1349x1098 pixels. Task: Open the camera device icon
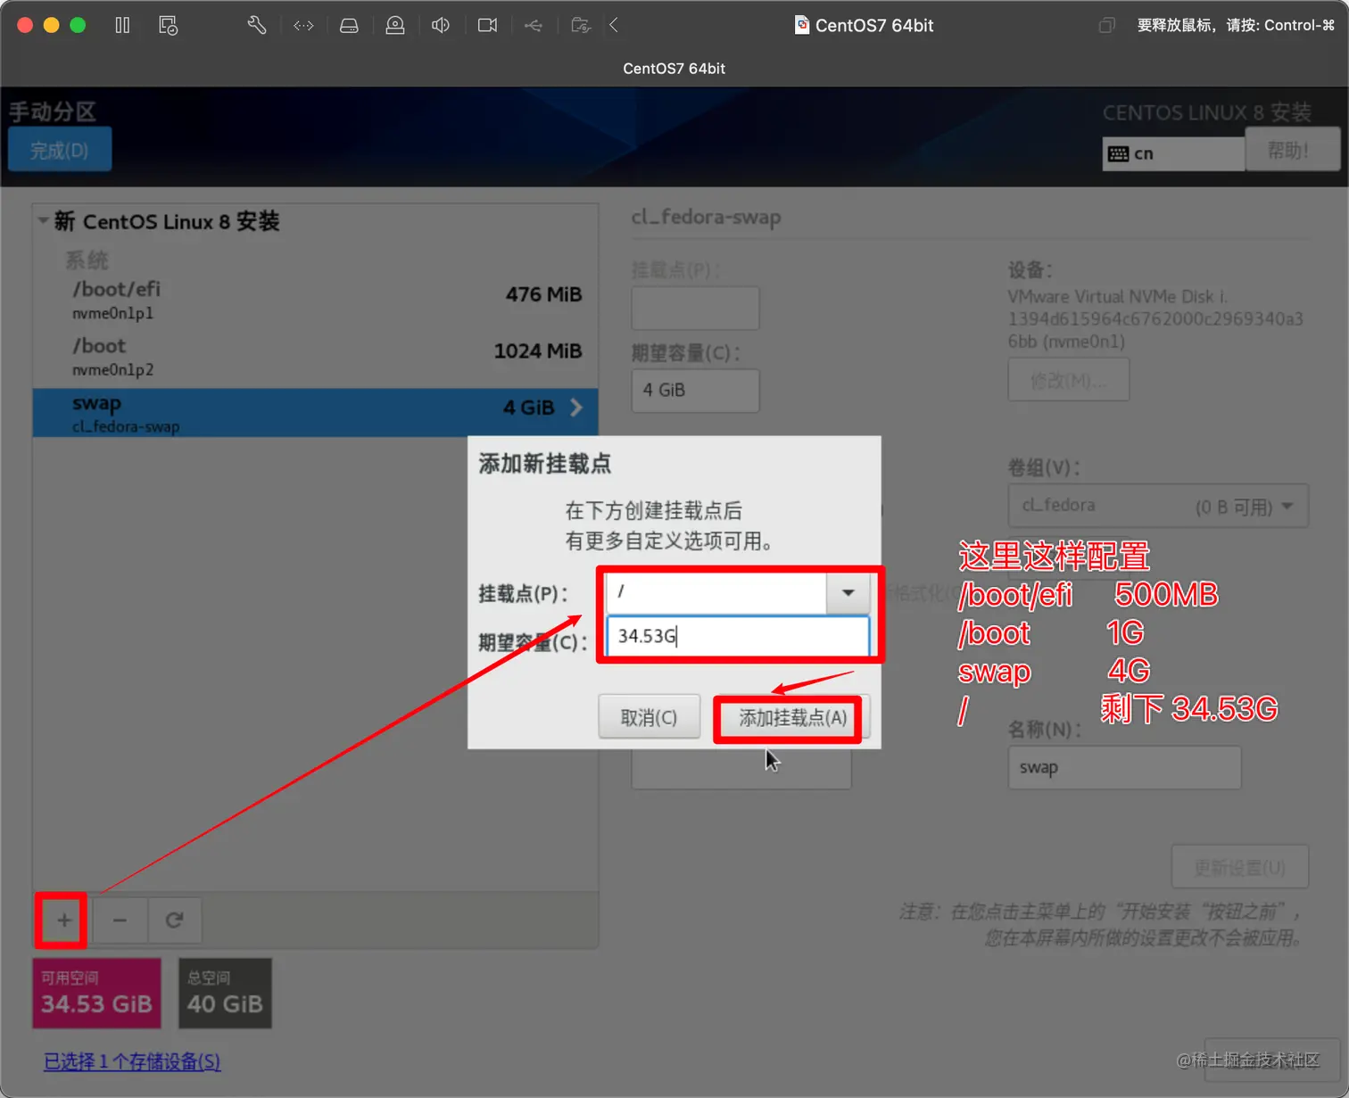tap(487, 25)
